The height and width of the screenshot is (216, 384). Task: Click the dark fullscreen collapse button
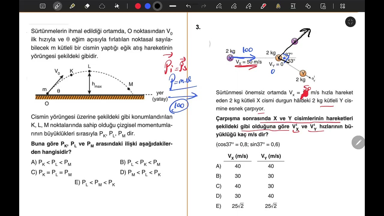coord(350,22)
